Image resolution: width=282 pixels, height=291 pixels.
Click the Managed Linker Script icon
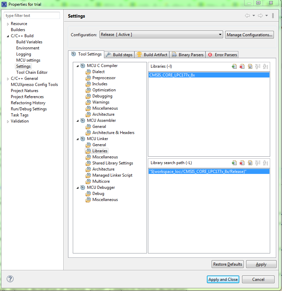click(x=88, y=175)
